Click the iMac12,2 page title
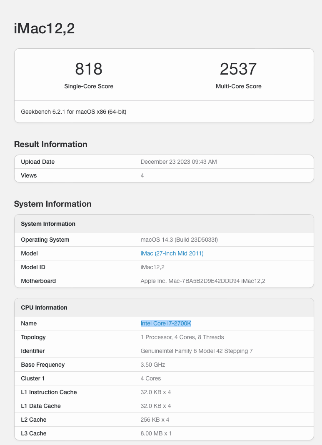The height and width of the screenshot is (445, 322). coord(44,28)
